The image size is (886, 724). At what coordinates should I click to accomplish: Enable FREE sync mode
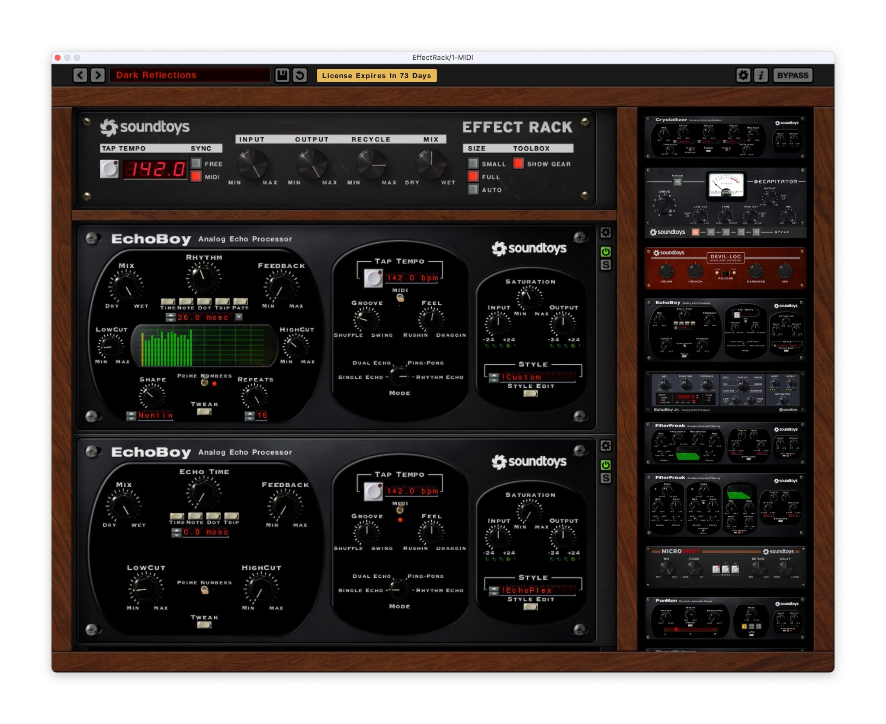196,164
